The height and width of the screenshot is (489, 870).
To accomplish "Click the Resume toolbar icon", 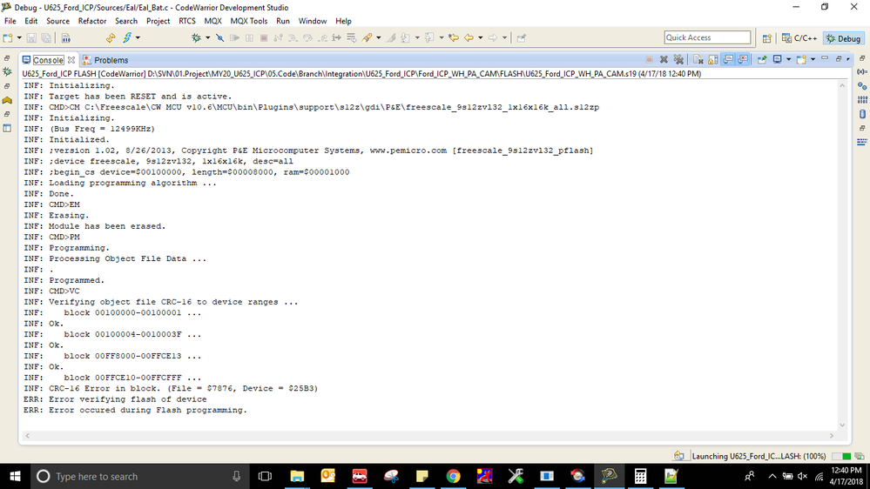I will tap(235, 37).
